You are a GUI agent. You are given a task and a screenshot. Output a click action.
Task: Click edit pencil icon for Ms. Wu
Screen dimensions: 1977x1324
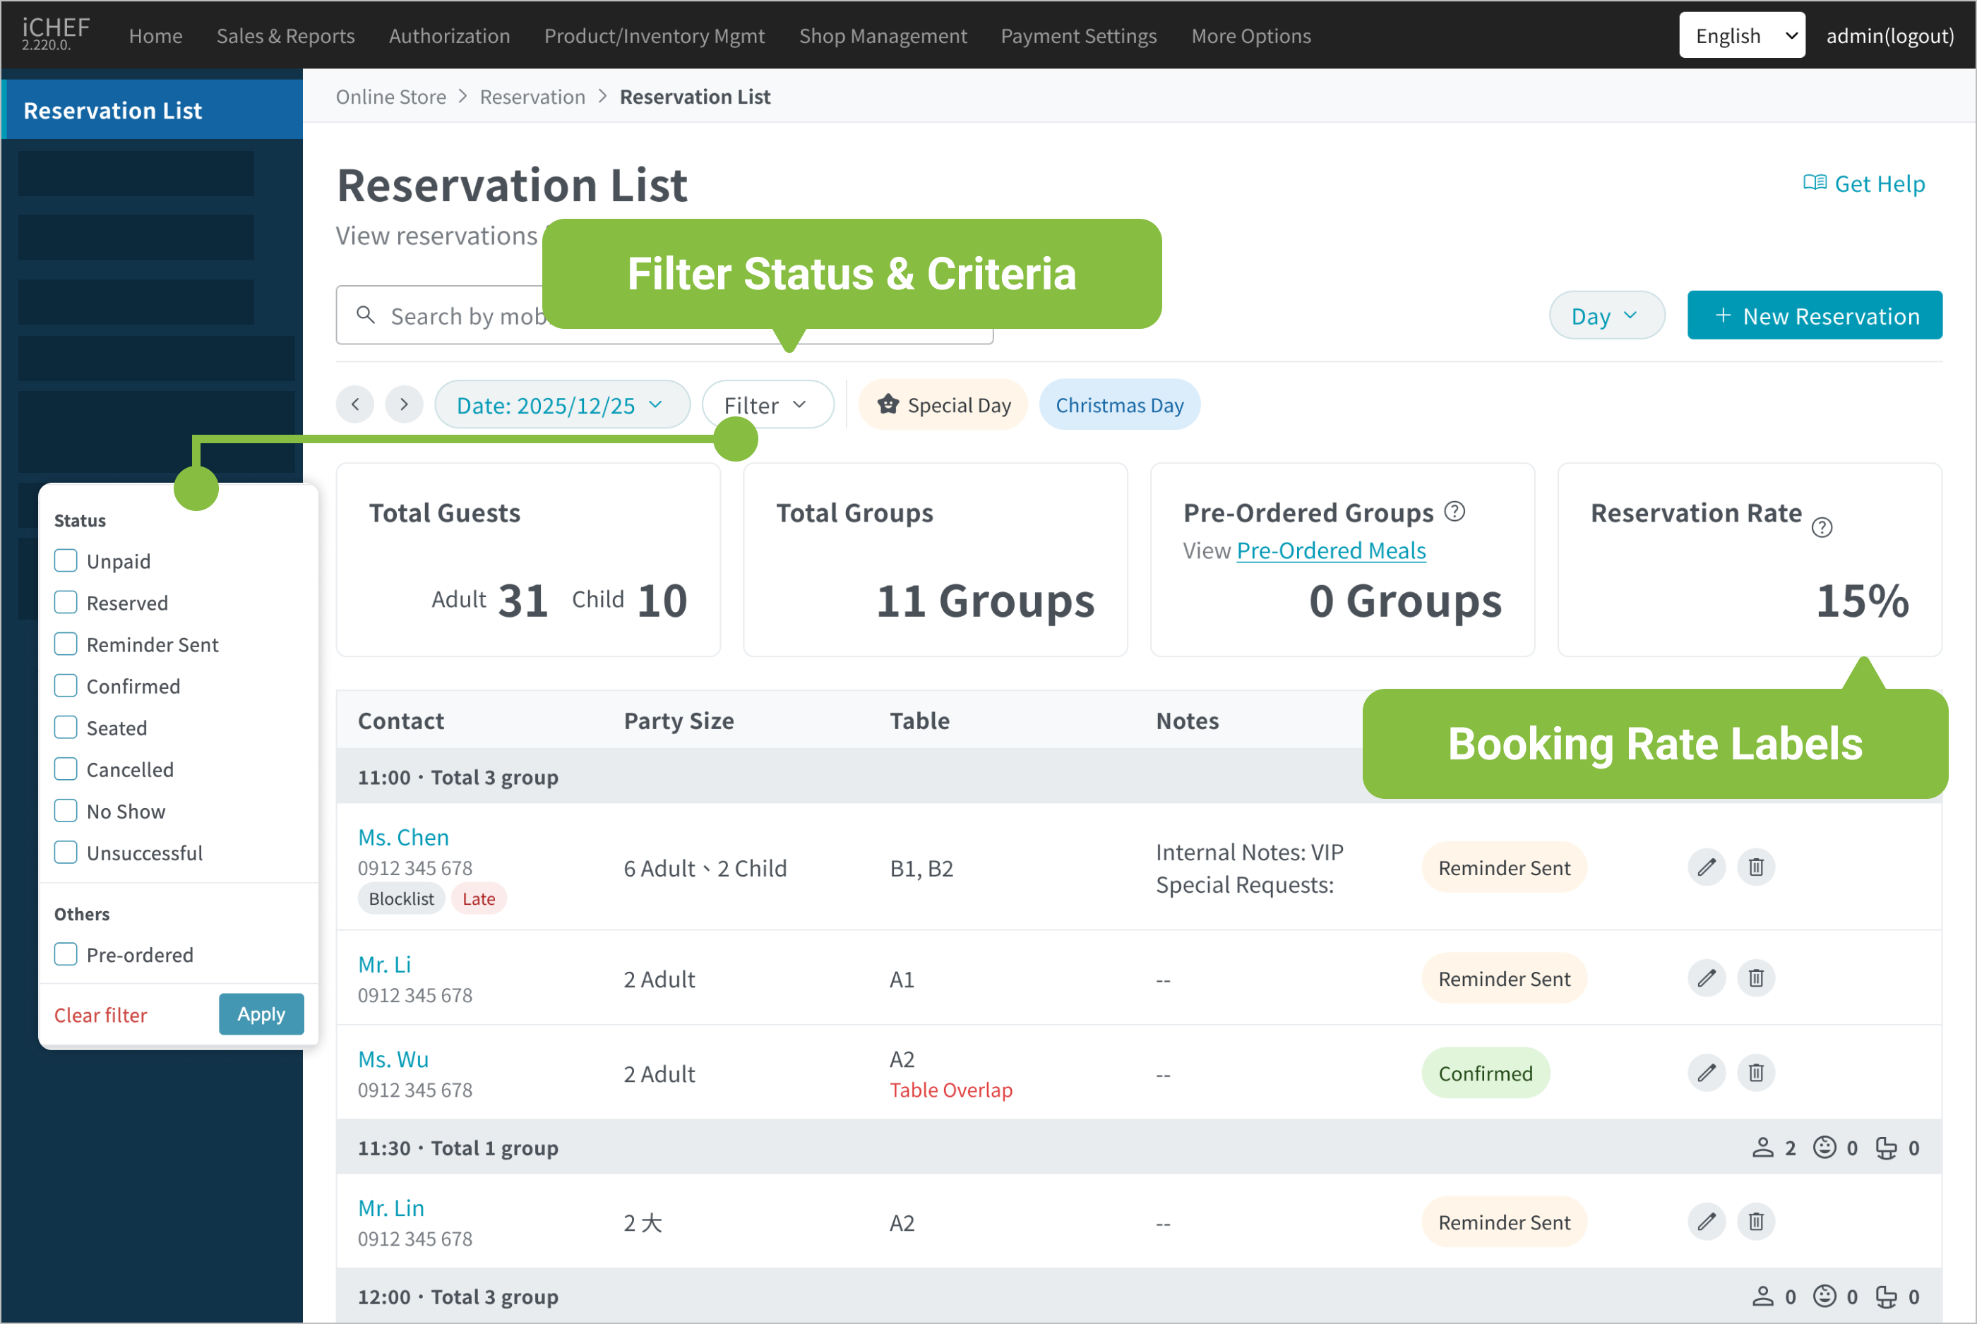pyautogui.click(x=1706, y=1072)
